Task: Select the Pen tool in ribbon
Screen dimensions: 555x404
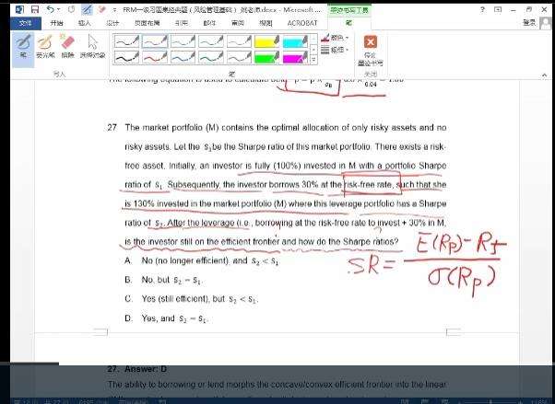Action: tap(23, 45)
